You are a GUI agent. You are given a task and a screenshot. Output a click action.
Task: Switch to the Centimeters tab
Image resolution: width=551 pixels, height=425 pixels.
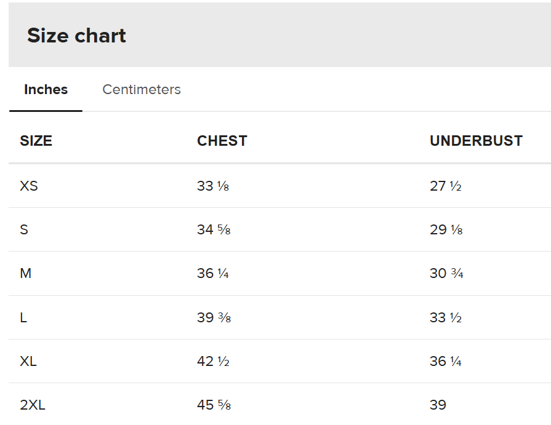(x=142, y=90)
